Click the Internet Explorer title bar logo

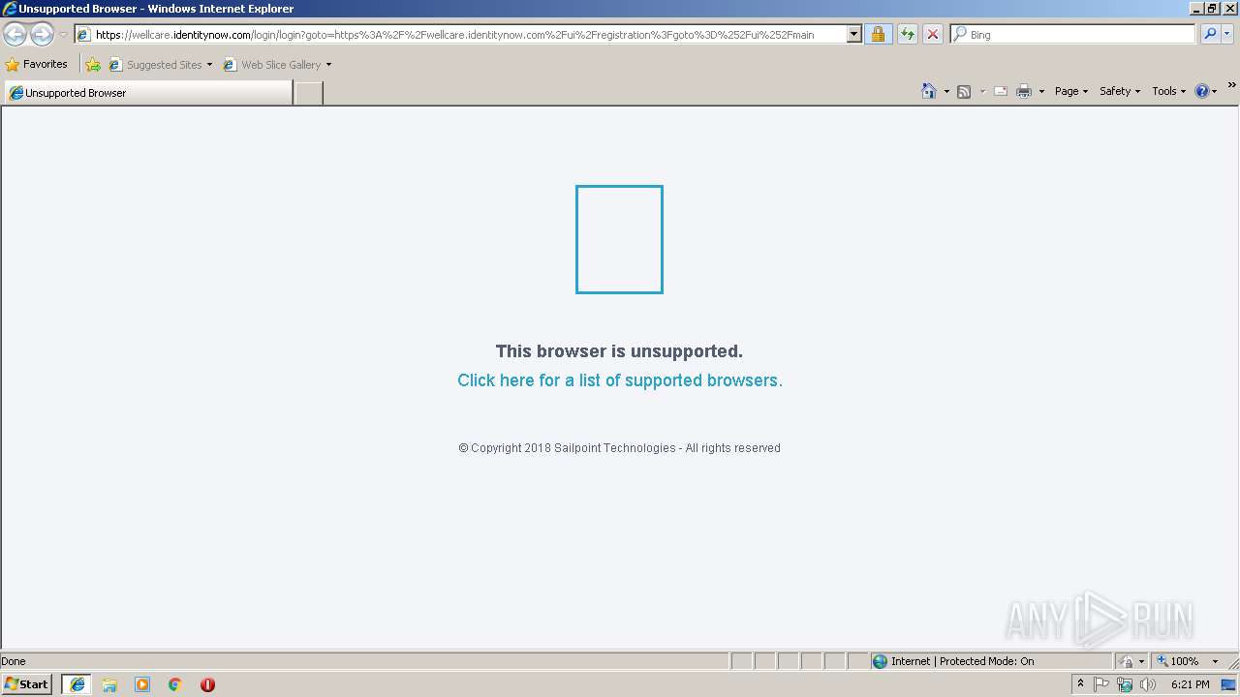click(10, 9)
